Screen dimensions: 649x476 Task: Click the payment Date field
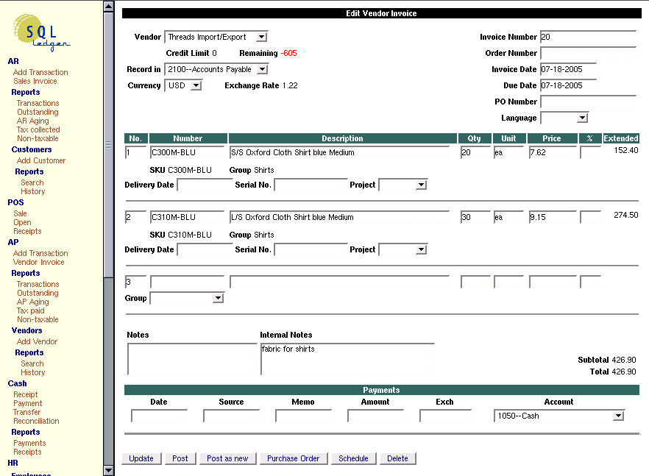[159, 416]
